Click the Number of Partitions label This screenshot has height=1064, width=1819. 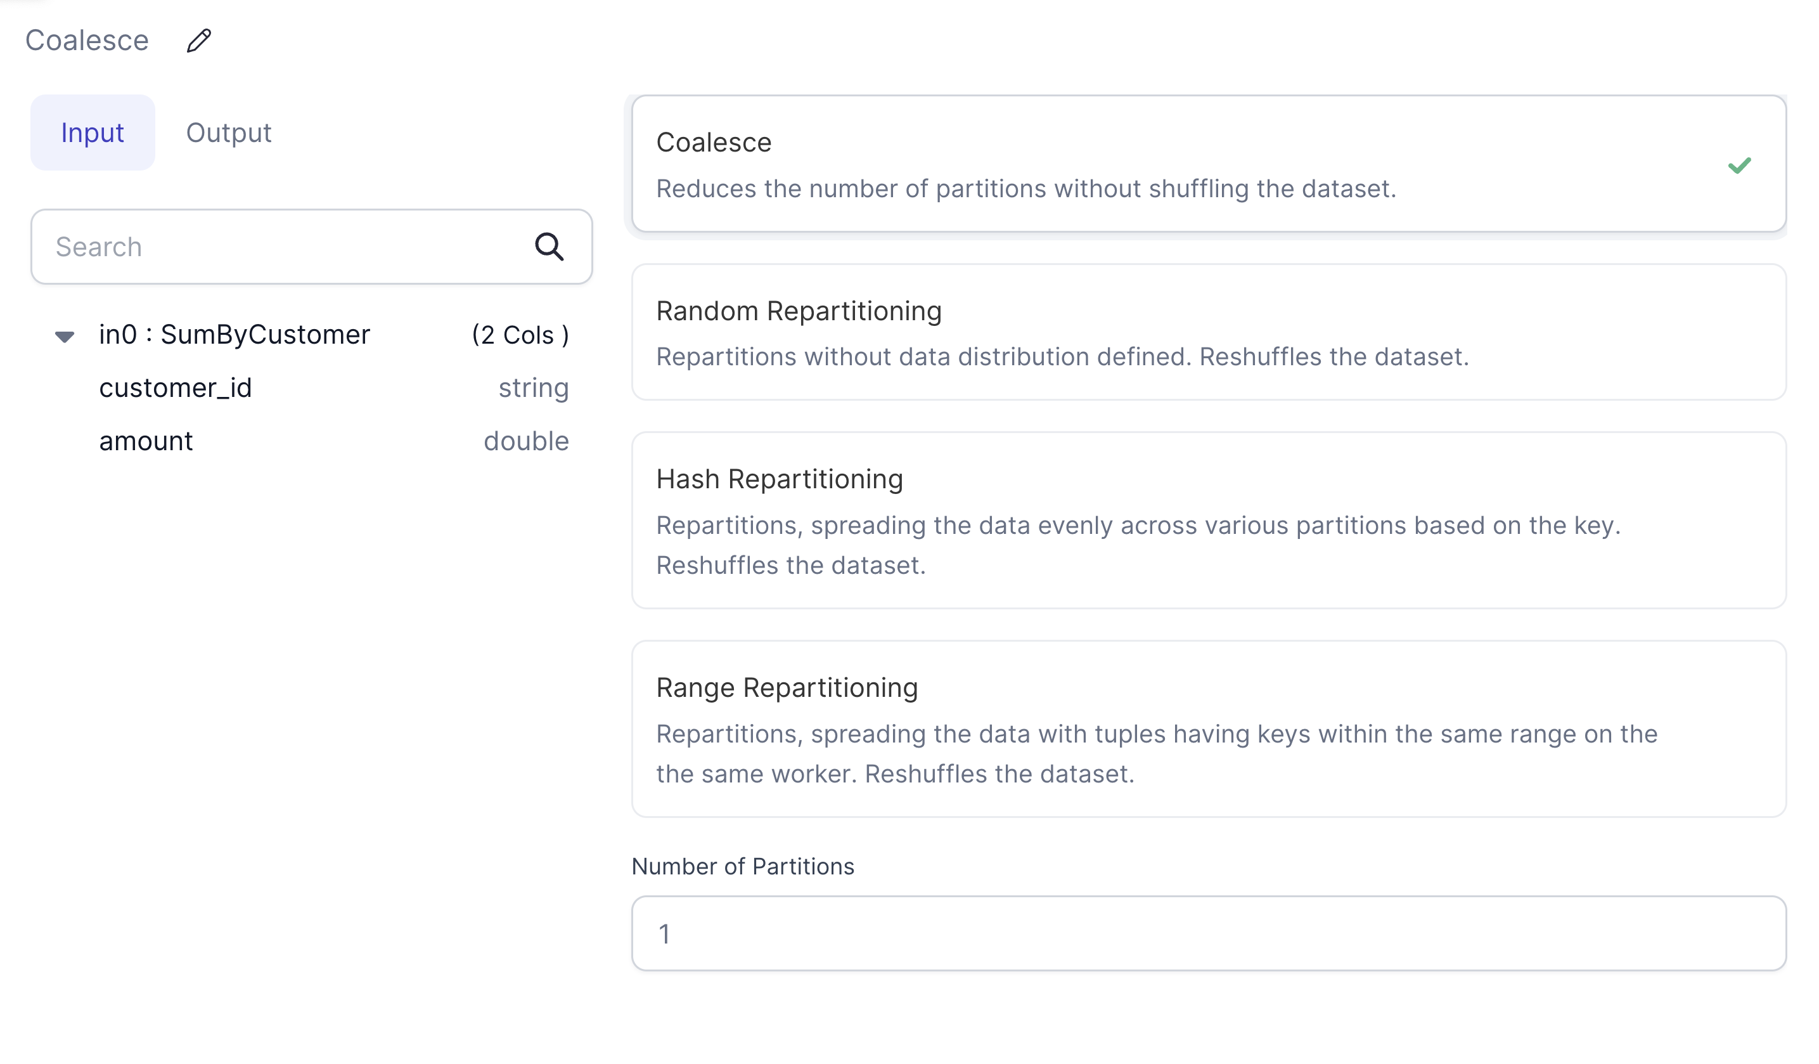tap(742, 866)
